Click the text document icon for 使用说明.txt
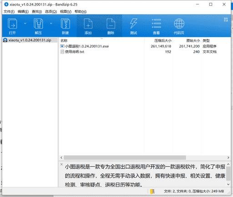Viewport: 233px width, 197px height. point(62,52)
